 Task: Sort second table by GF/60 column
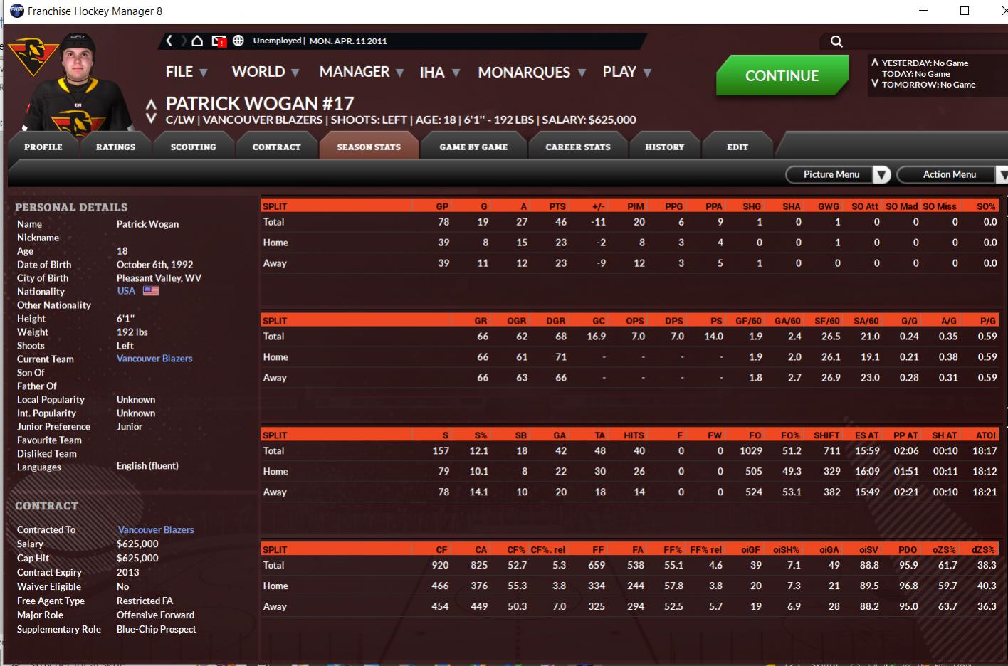748,321
